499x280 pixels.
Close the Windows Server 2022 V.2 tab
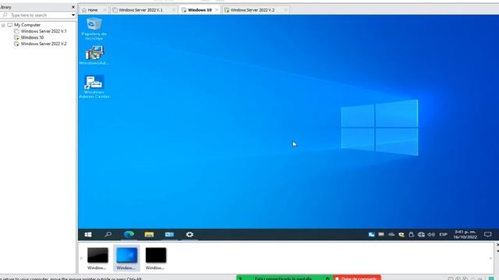click(x=285, y=10)
